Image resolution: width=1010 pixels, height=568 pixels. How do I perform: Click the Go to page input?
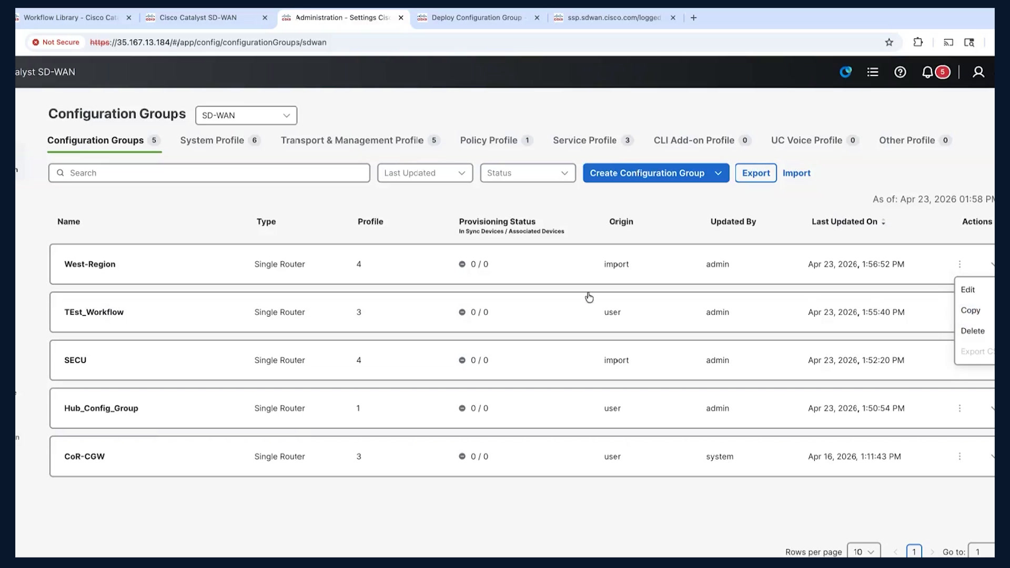pyautogui.click(x=981, y=552)
